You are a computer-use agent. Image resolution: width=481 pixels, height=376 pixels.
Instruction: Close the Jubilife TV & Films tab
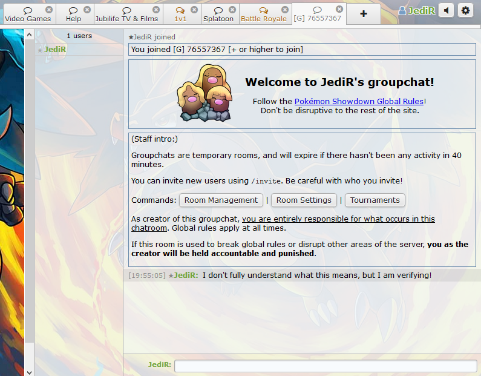coord(156,10)
